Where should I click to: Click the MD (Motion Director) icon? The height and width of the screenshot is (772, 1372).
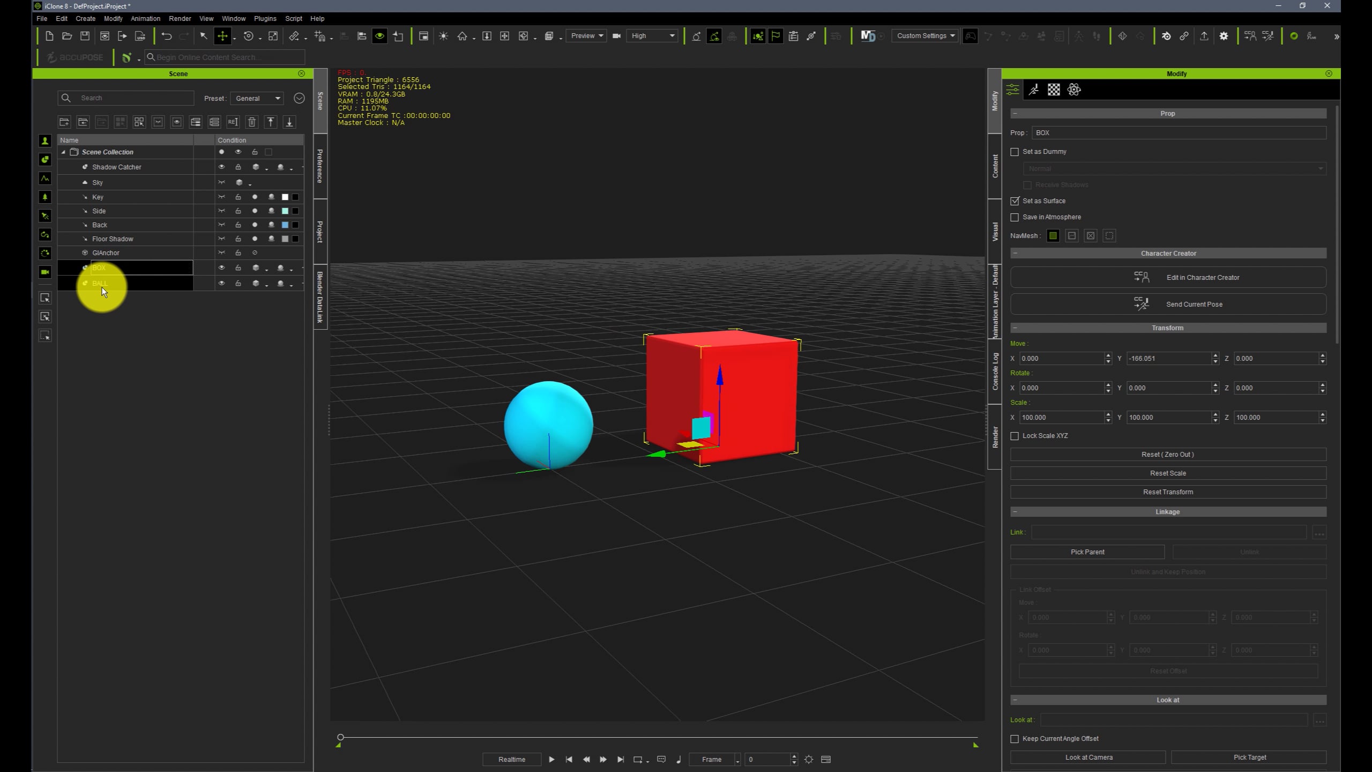[x=868, y=36]
